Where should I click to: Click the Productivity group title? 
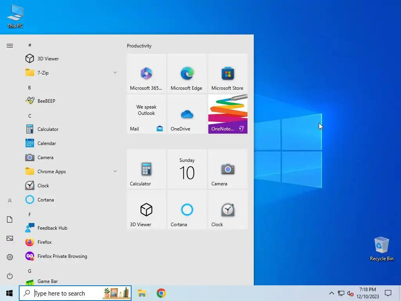coord(139,46)
